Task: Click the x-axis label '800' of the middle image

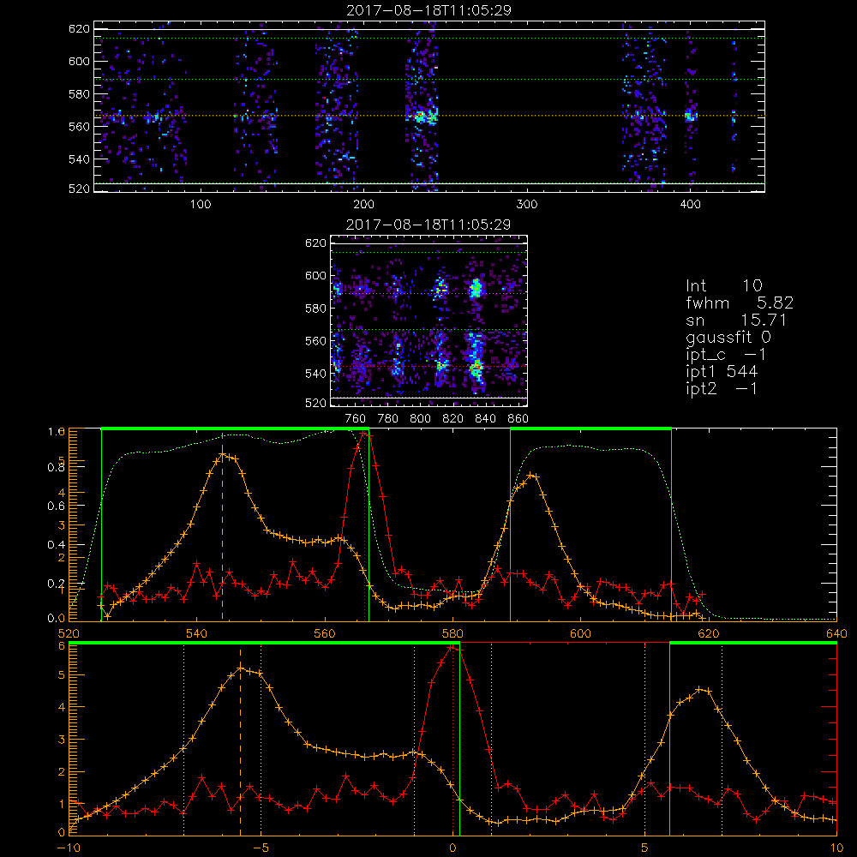Action: [x=420, y=419]
